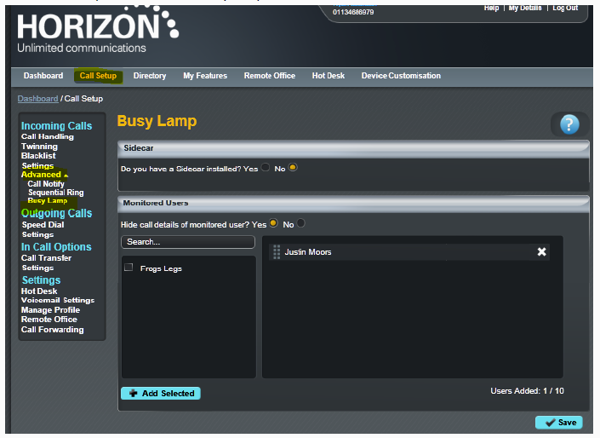Open Settings under Outgoing Calls
This screenshot has width=600, height=438.
coord(37,234)
